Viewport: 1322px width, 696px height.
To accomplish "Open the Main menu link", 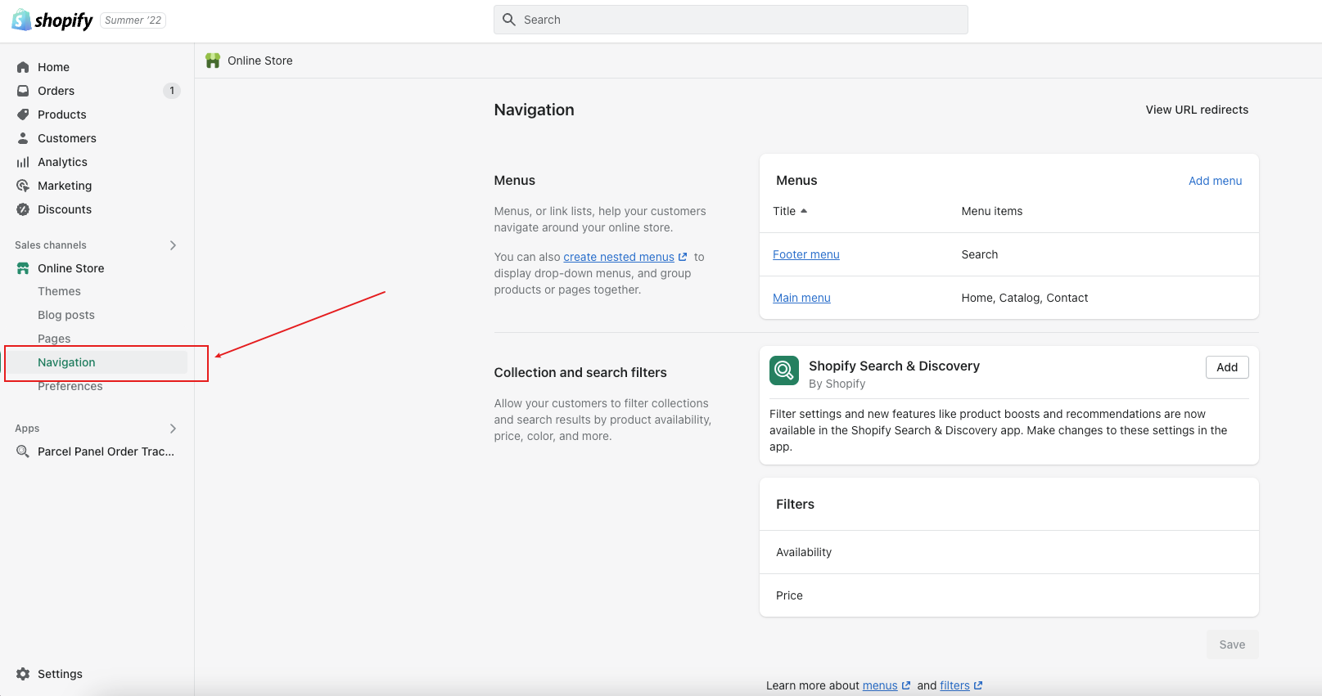I will coord(801,298).
